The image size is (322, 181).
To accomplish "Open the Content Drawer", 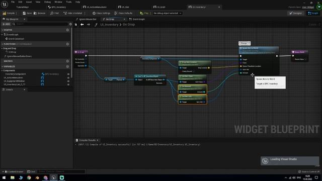I will (x=14, y=171).
